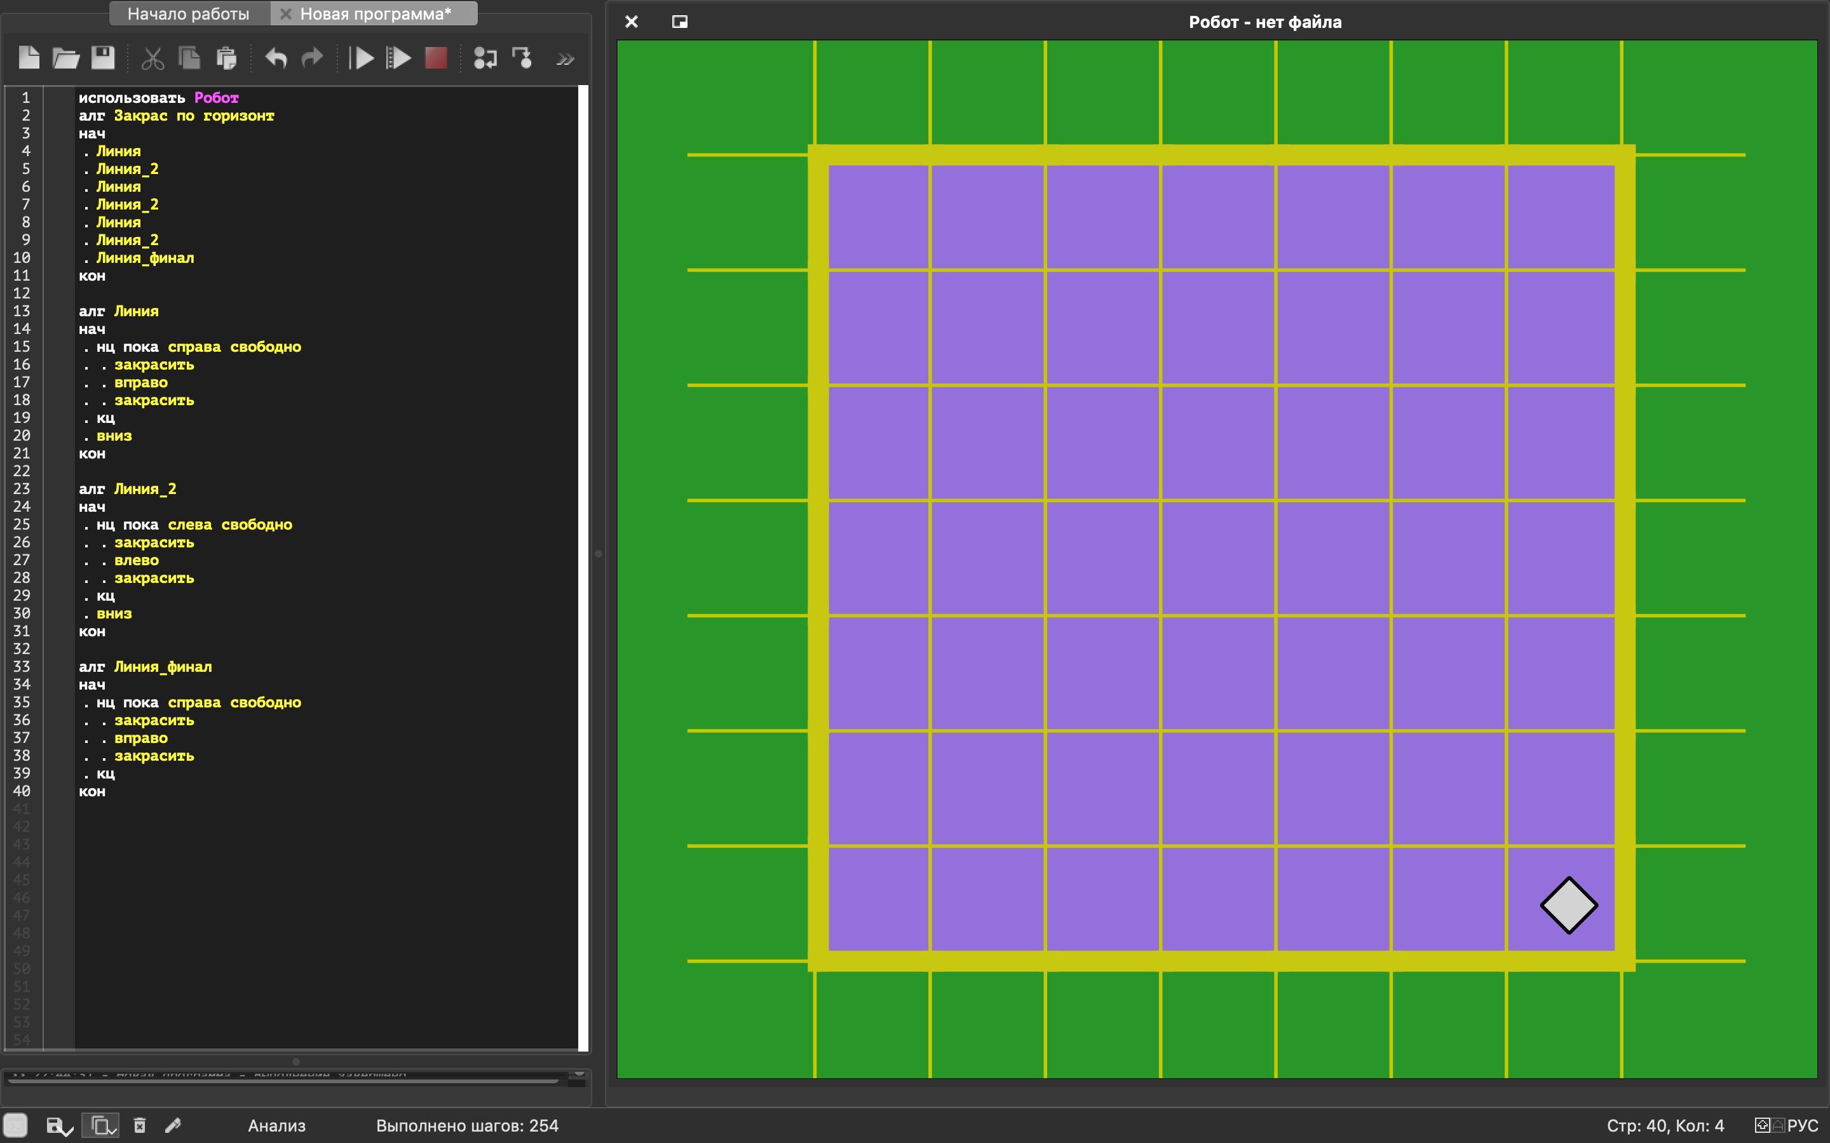Dock the Robot window using pin icon

[x=679, y=22]
